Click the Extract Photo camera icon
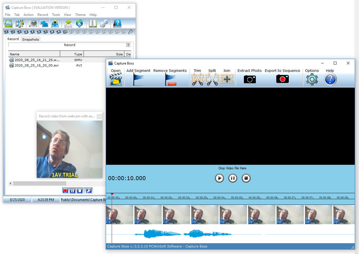The height and width of the screenshot is (254, 359). (250, 80)
